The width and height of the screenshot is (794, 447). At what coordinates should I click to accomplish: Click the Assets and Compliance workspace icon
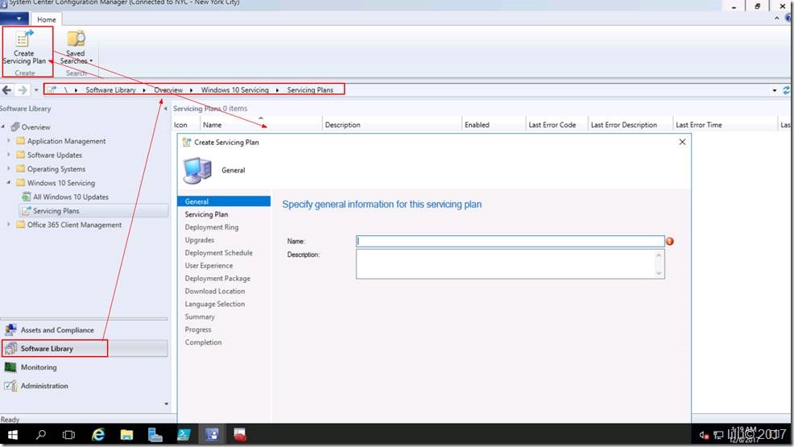[10, 329]
